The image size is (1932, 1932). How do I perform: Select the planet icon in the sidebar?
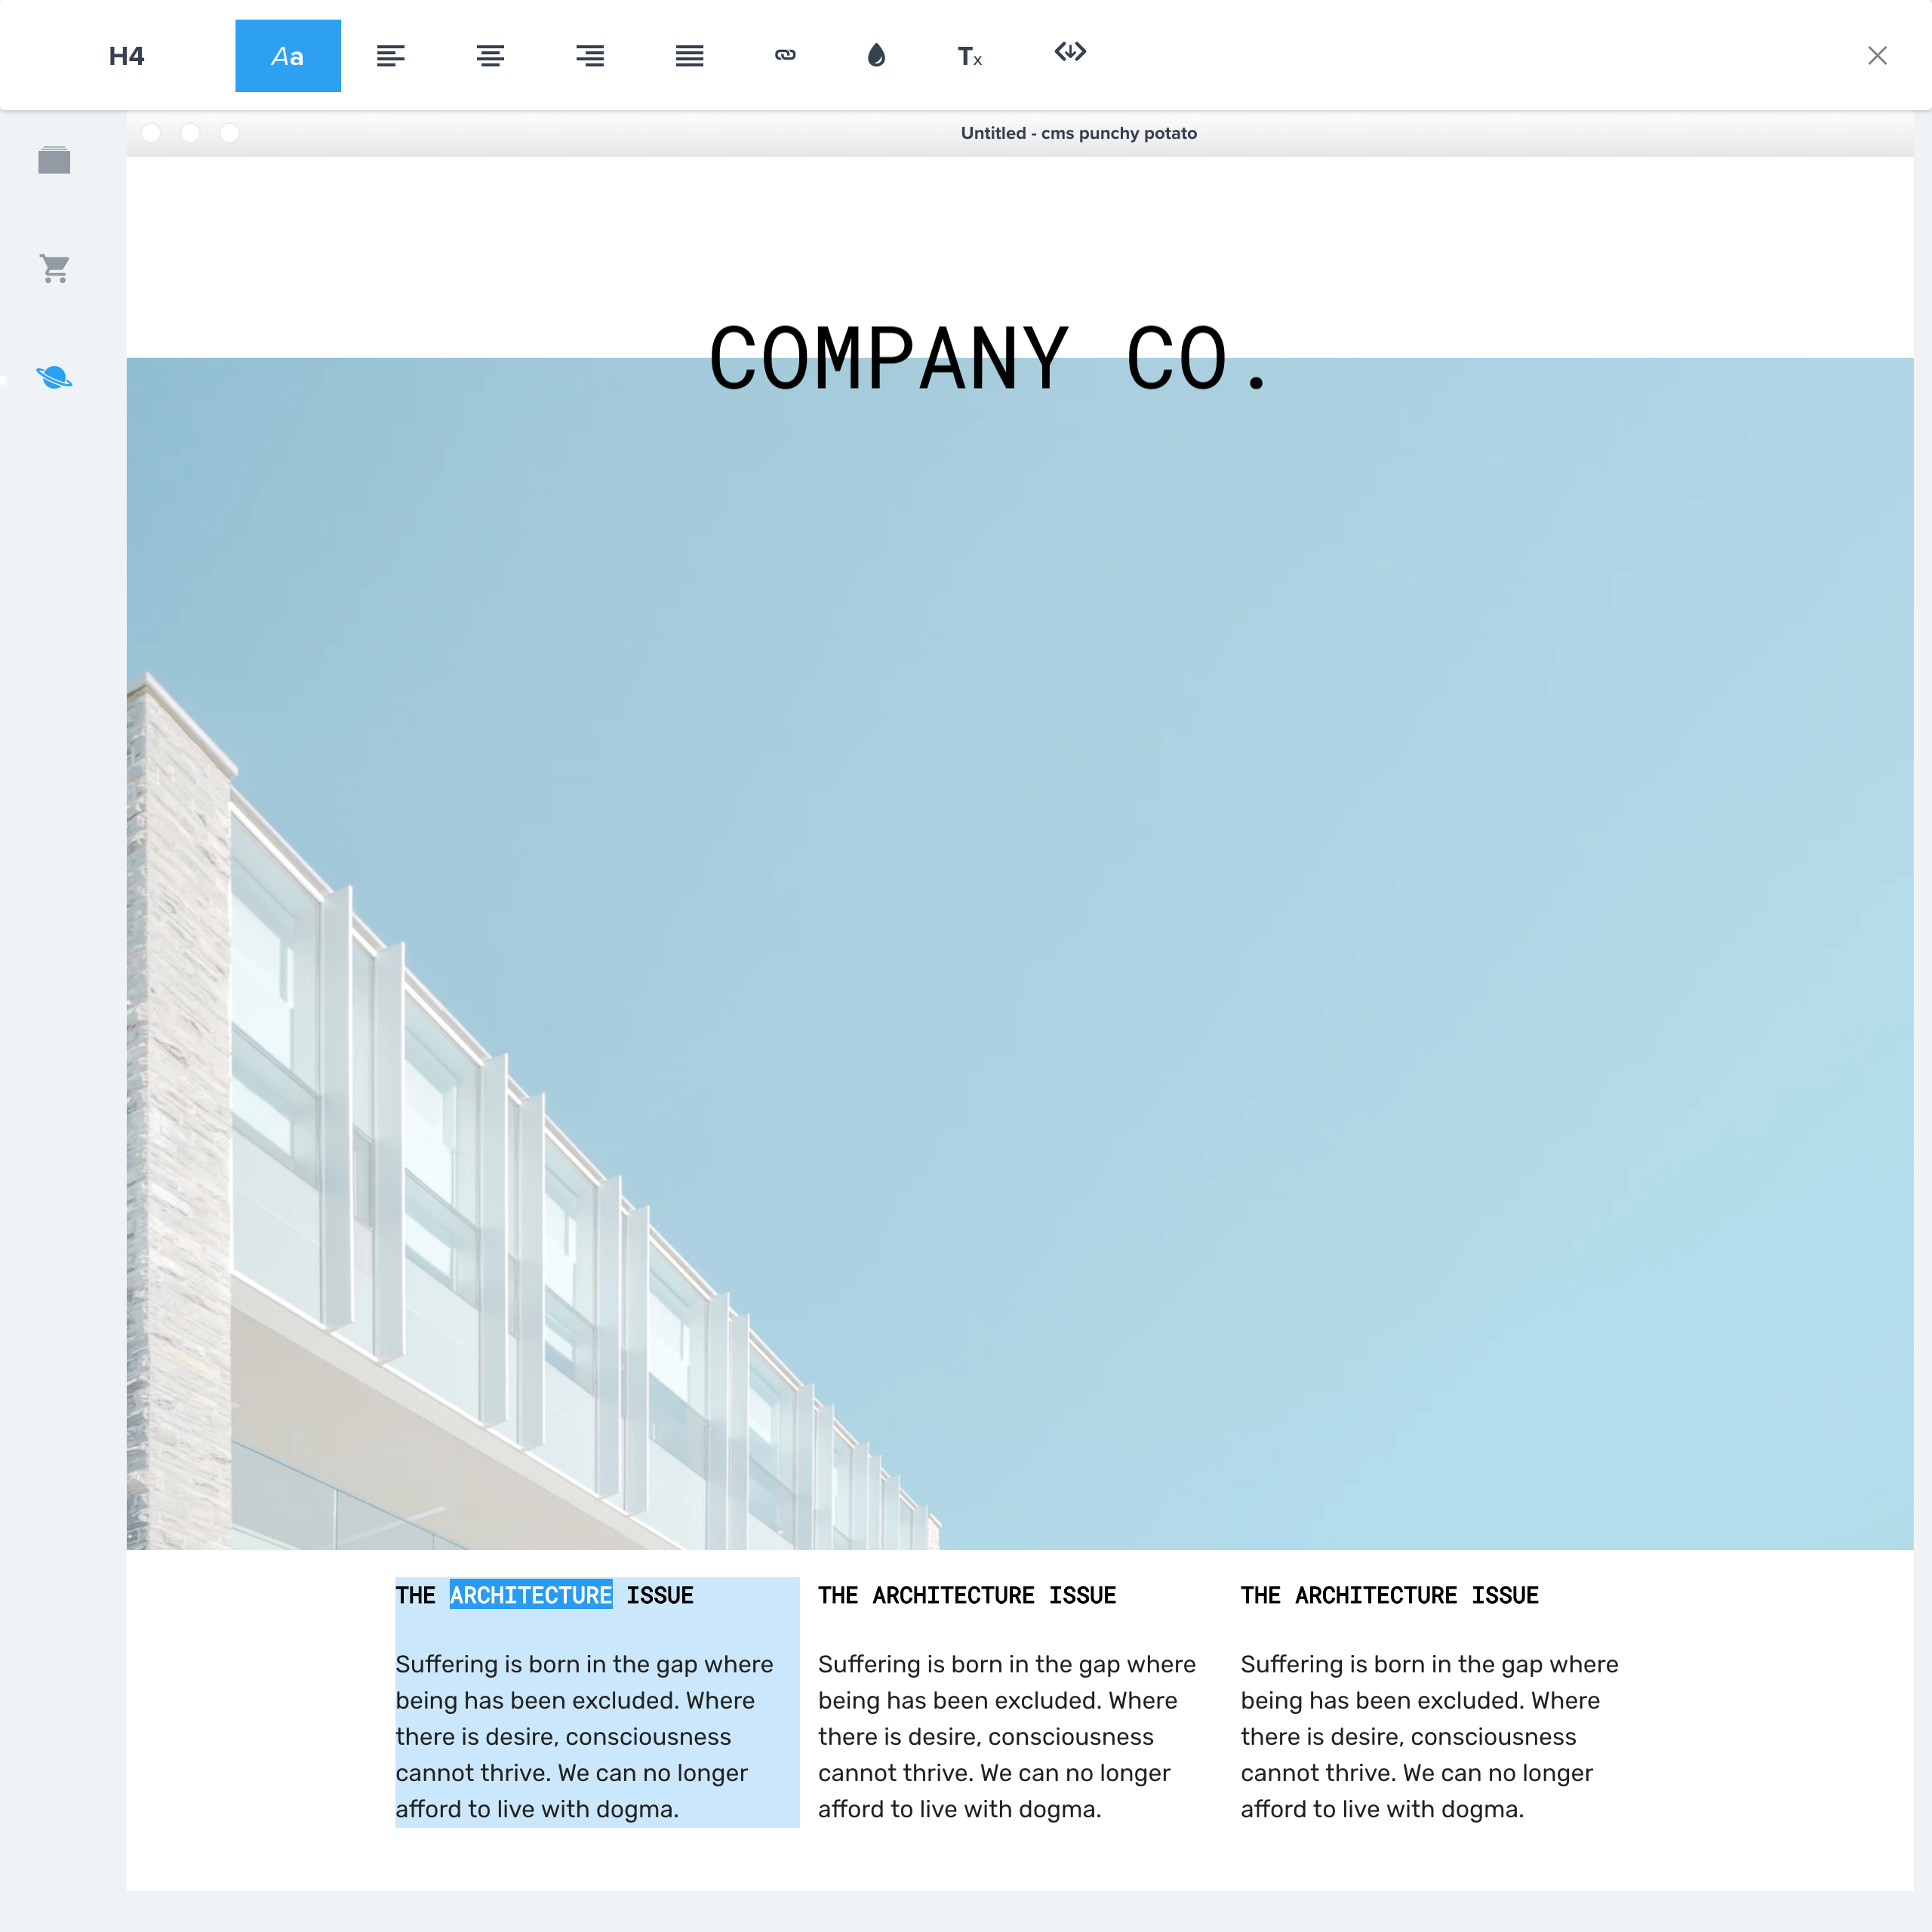(x=55, y=377)
